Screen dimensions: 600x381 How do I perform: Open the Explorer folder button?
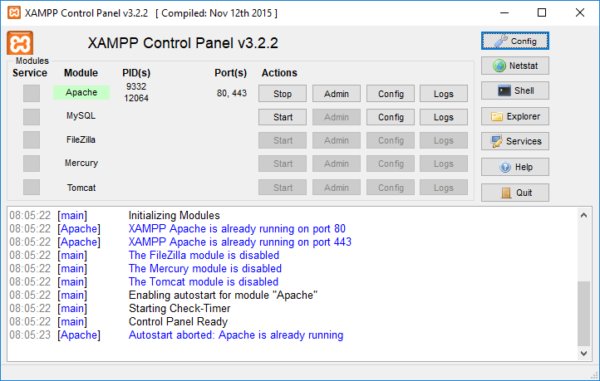[x=515, y=116]
